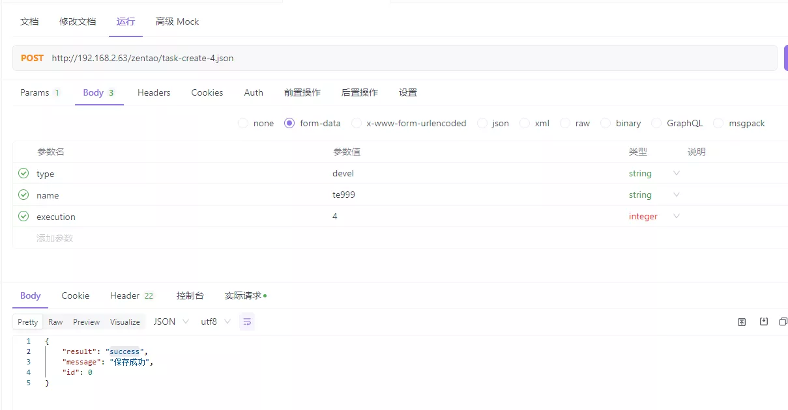Select the msgpack body type
Image resolution: width=788 pixels, height=410 pixels.
click(x=718, y=123)
